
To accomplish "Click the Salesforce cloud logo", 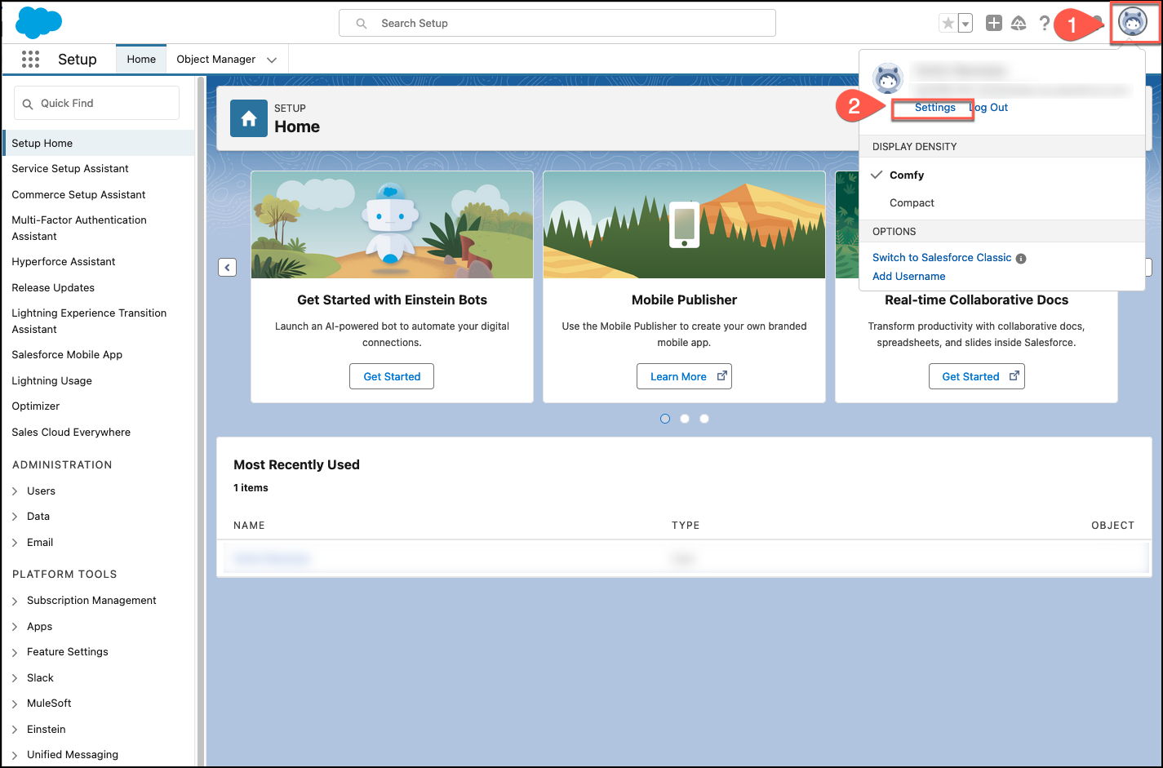I will (38, 23).
